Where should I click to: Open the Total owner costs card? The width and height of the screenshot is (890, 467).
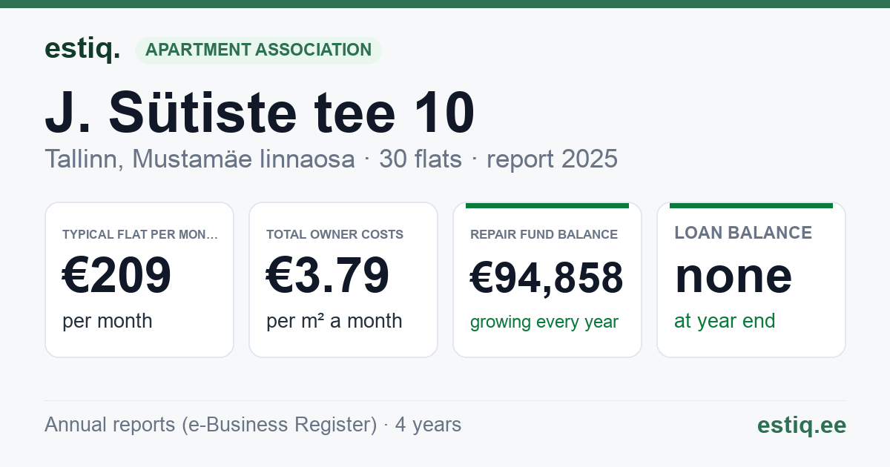[x=343, y=279]
